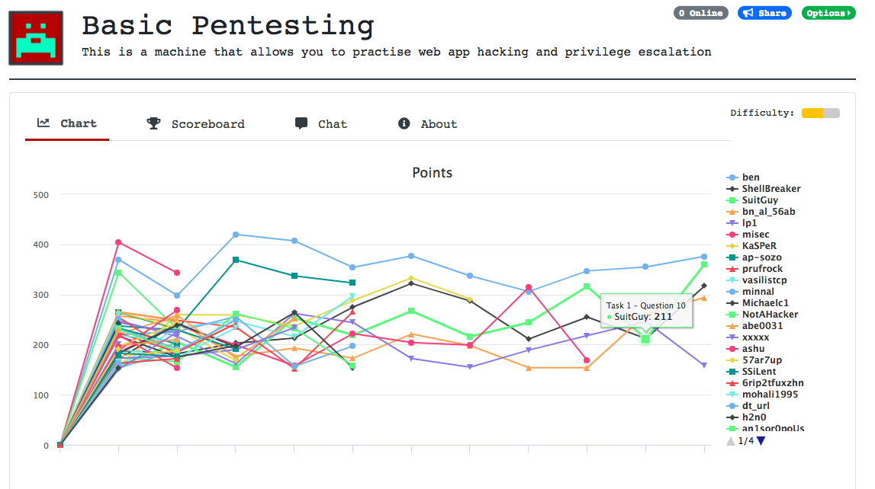Toggle the ShellBreaker series in legend
The height and width of the screenshot is (489, 875).
click(x=770, y=189)
